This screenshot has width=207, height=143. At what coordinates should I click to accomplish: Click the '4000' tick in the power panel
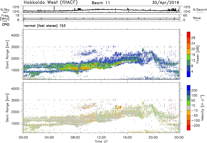click(15, 35)
